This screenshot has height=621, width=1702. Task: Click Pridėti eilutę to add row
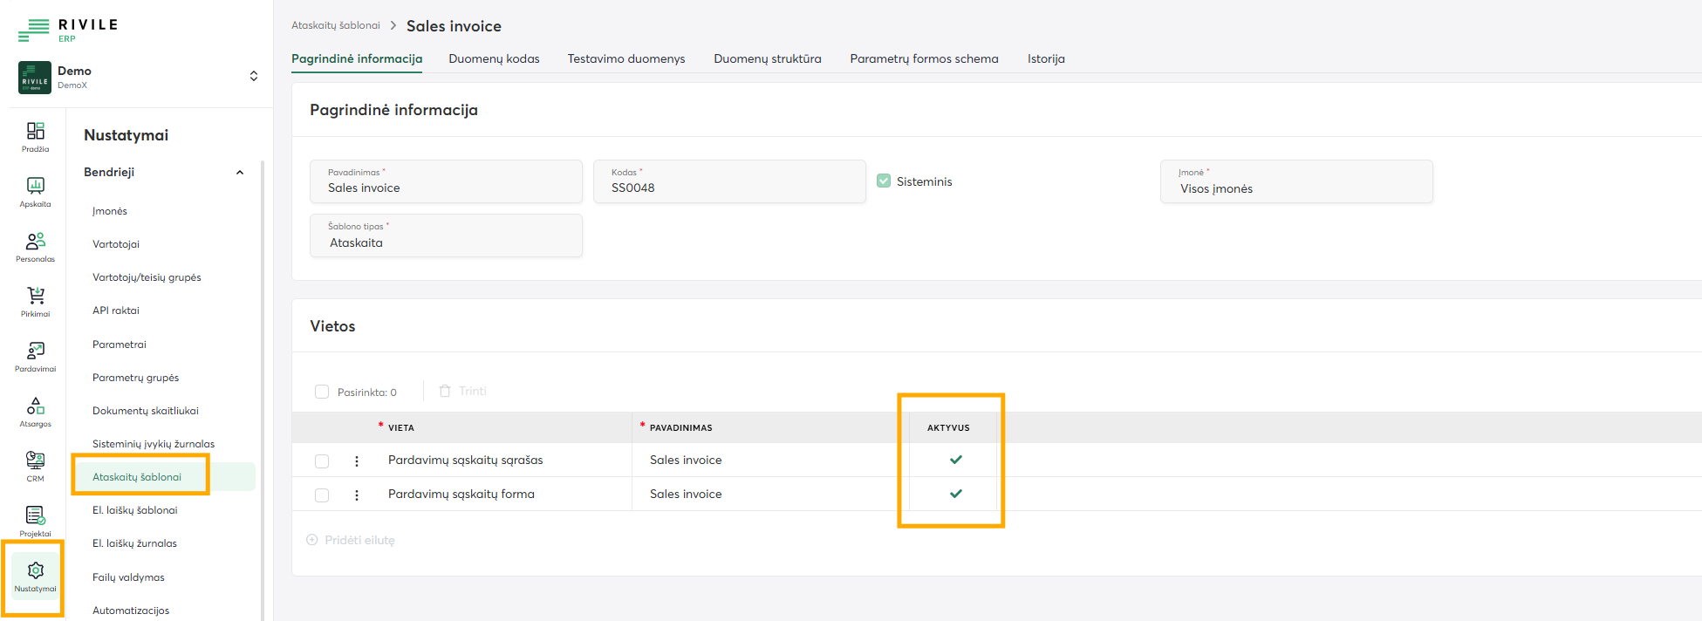(352, 541)
